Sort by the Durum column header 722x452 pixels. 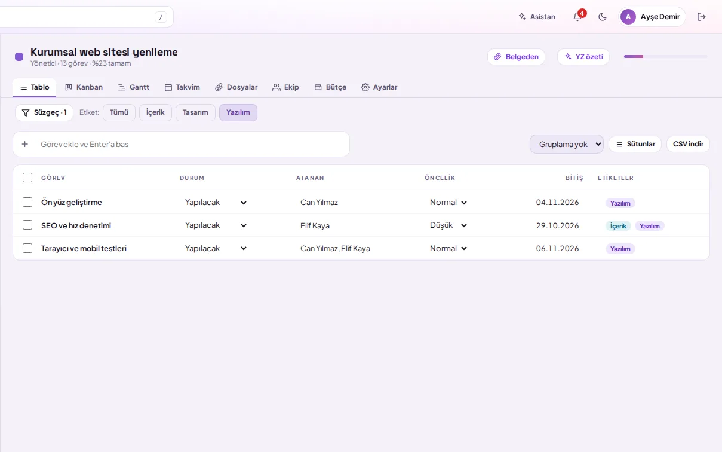pos(192,178)
